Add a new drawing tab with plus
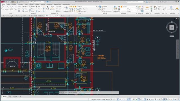The height and width of the screenshot is (101, 180). 69,16
